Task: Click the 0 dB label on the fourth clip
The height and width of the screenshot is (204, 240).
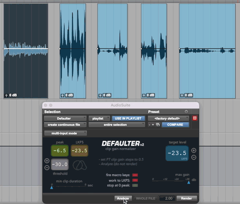Action: click(x=150, y=95)
